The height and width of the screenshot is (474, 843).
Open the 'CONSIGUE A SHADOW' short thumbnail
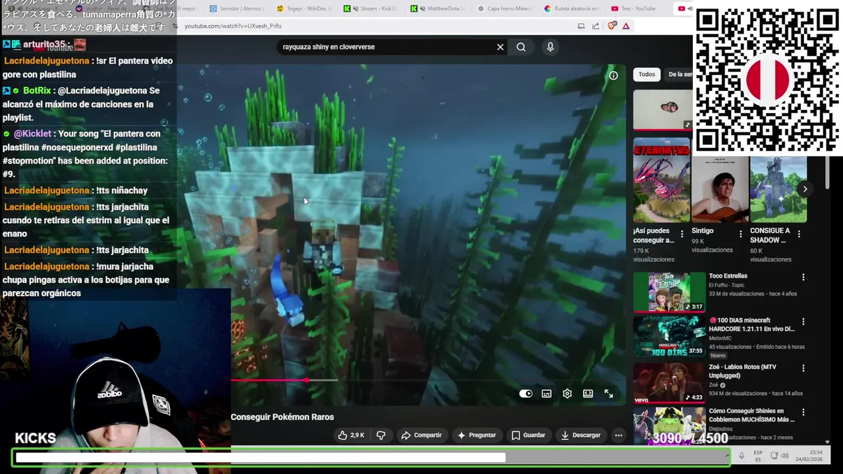click(x=778, y=189)
